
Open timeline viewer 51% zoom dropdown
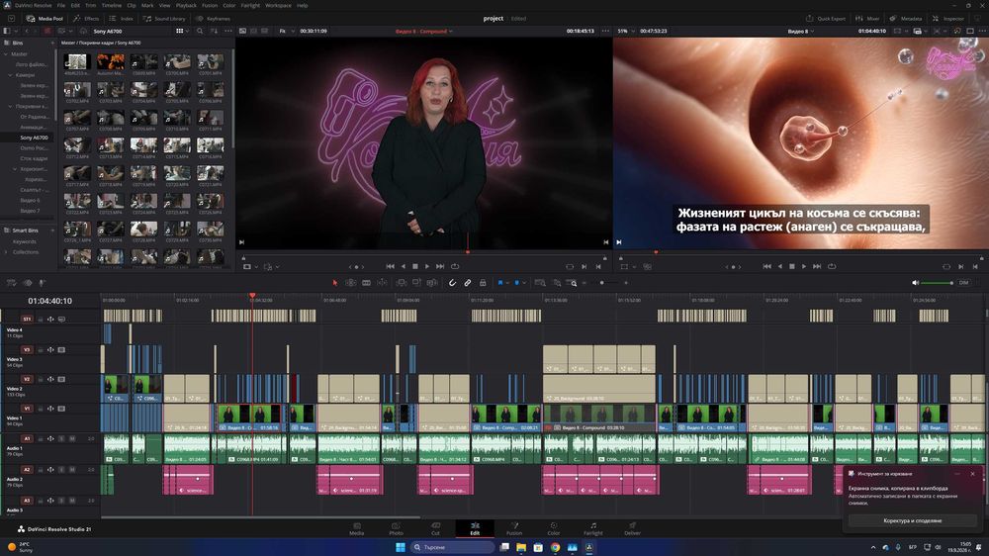coord(625,31)
